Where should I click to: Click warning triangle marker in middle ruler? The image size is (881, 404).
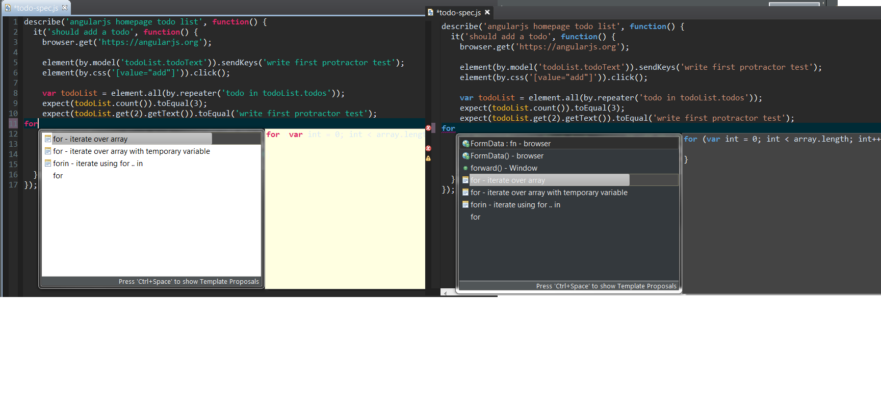(428, 158)
